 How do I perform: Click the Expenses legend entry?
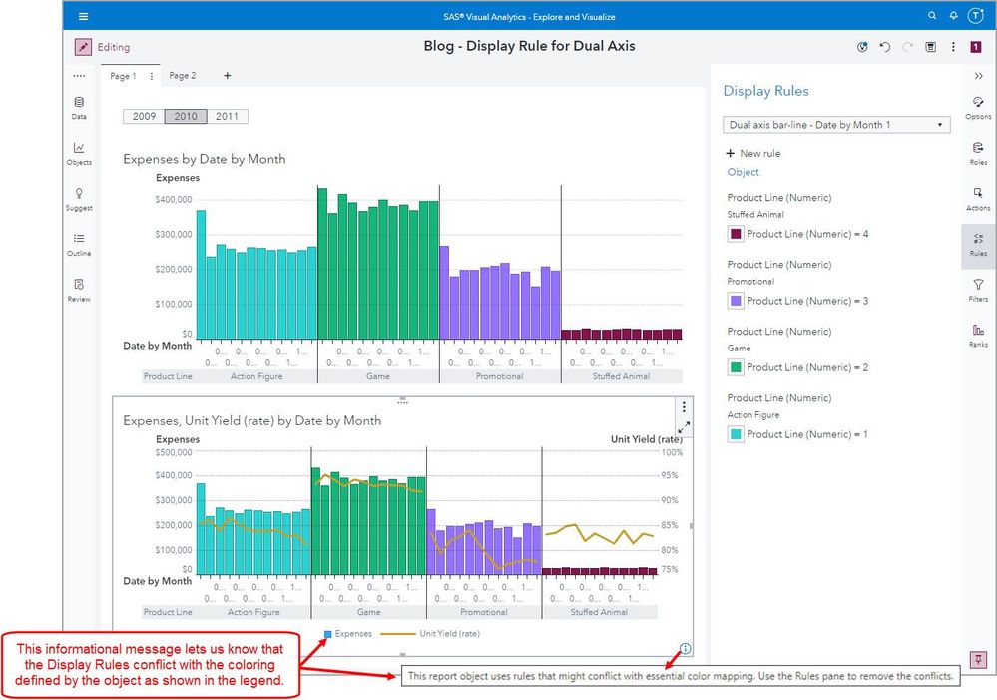click(x=348, y=634)
